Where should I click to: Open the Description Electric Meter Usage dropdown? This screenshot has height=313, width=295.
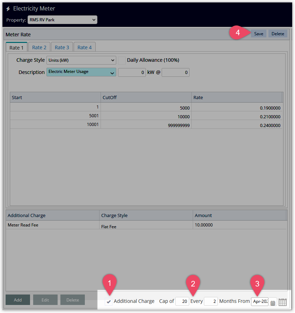click(x=81, y=72)
